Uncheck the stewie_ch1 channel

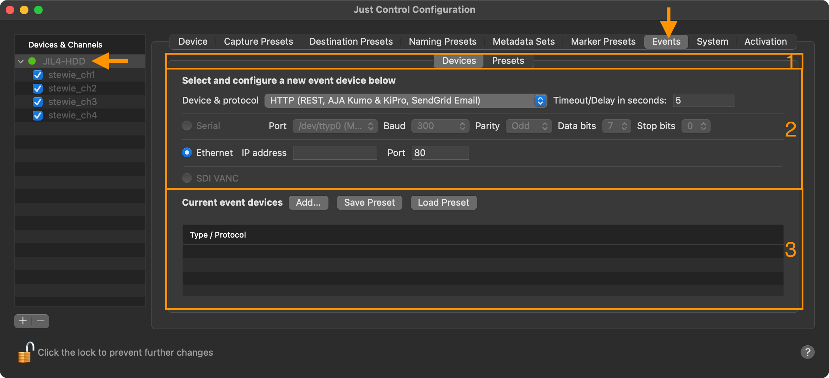[x=38, y=75]
